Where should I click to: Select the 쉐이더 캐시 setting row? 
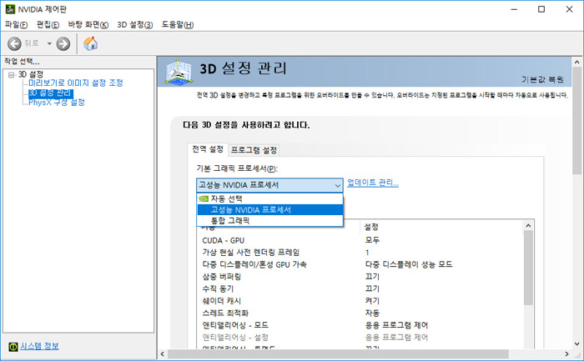(x=360, y=301)
